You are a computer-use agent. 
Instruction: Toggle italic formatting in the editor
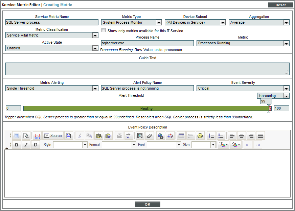[x=26, y=144]
